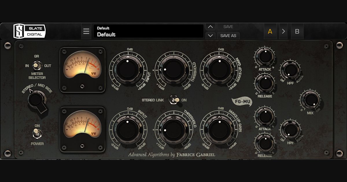Toggle the Stereo Link switch
The width and height of the screenshot is (347, 182).
pos(174,100)
